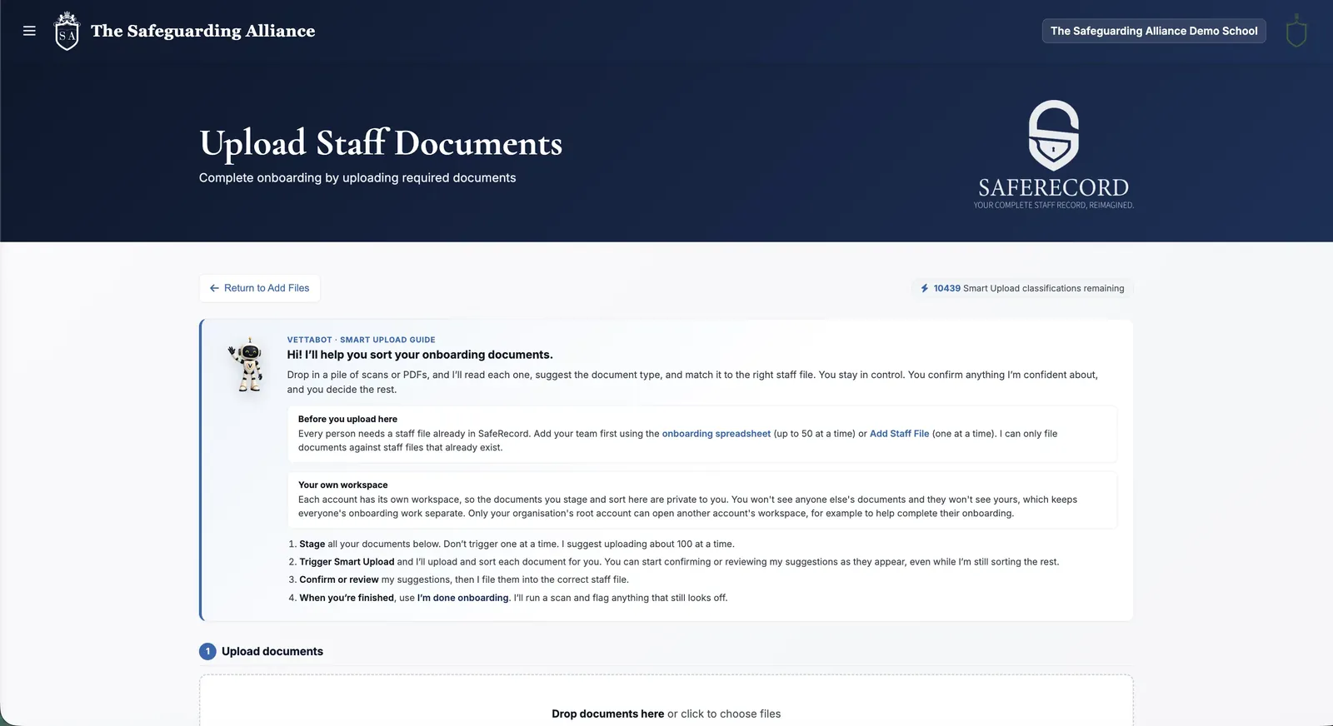Click the Upload Staff Documents heading
This screenshot has width=1333, height=726.
tap(381, 143)
